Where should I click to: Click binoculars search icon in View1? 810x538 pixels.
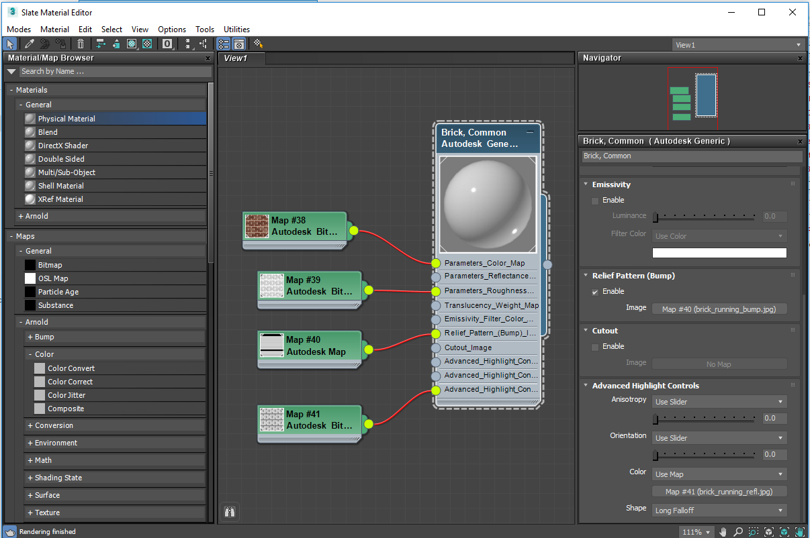click(x=230, y=512)
